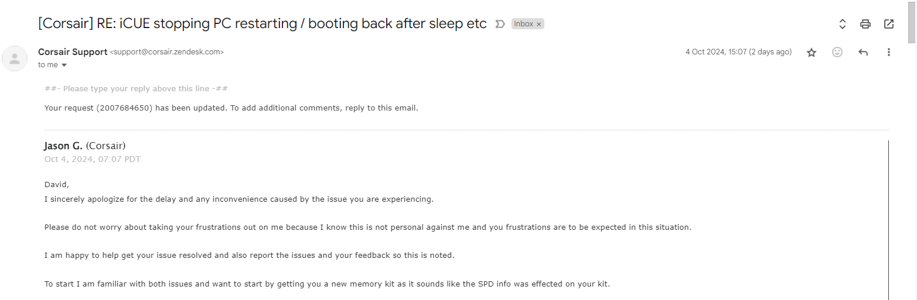The width and height of the screenshot is (917, 300).
Task: Remove the Inbox label with its x
Action: point(539,24)
